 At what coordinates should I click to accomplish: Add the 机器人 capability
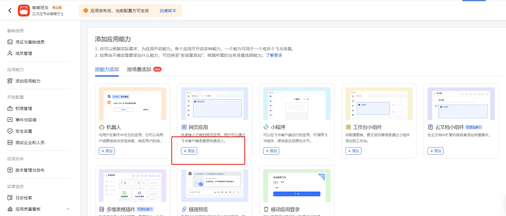pos(107,151)
